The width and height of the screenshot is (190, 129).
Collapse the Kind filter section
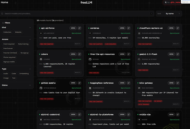pyautogui.click(x=30, y=27)
